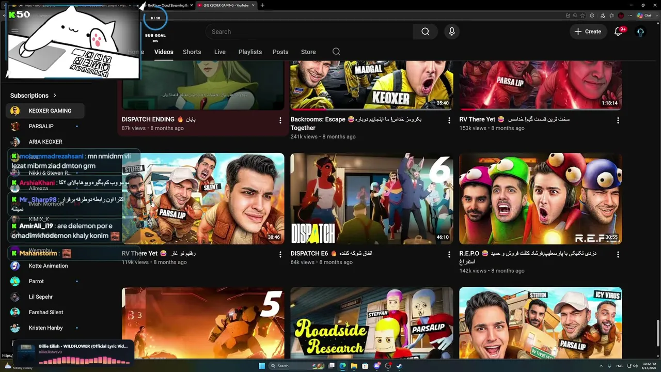The image size is (661, 372).
Task: Play the DISPATCH ENDING video thumbnail
Action: pos(203,85)
